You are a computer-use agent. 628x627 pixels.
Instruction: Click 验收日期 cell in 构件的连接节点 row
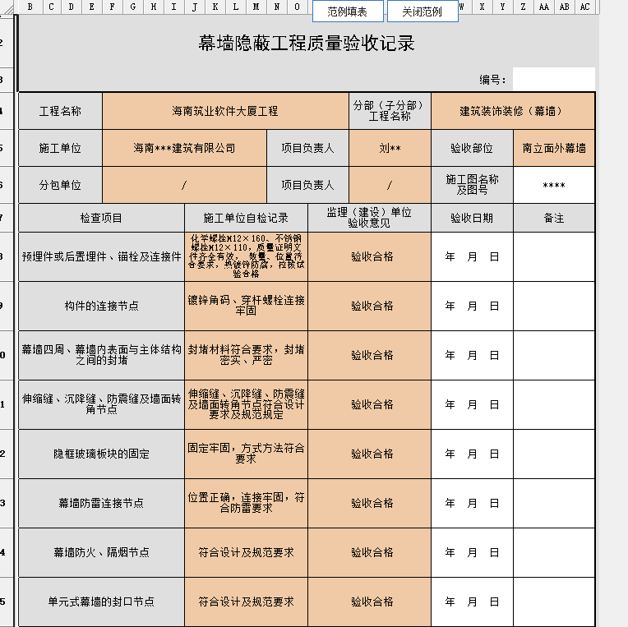click(x=472, y=306)
